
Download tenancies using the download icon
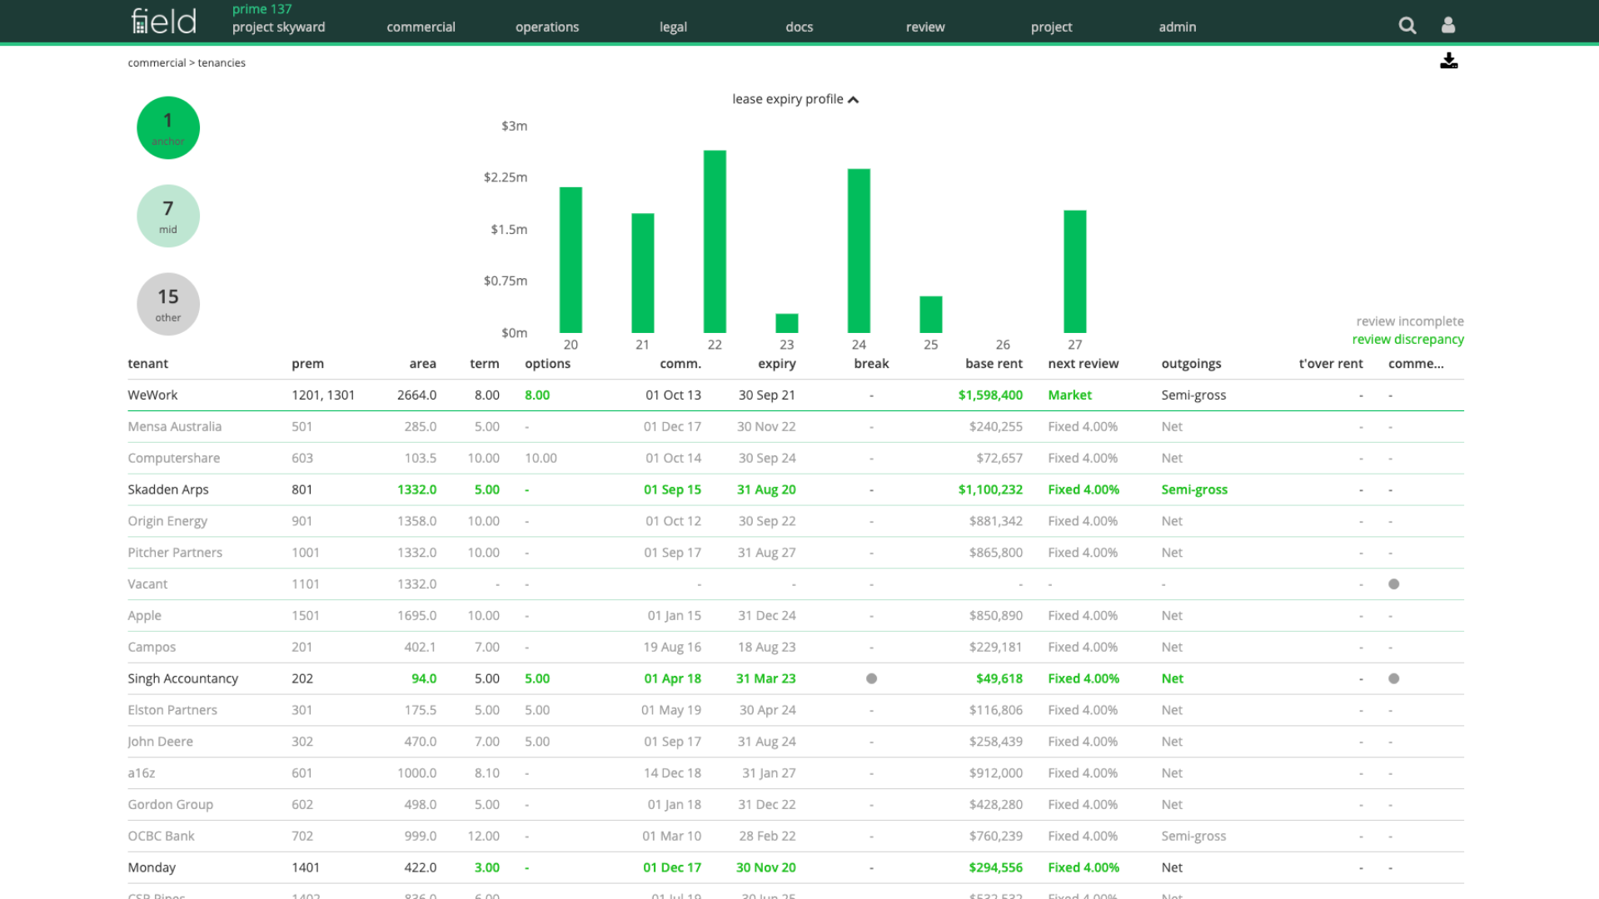(1449, 61)
